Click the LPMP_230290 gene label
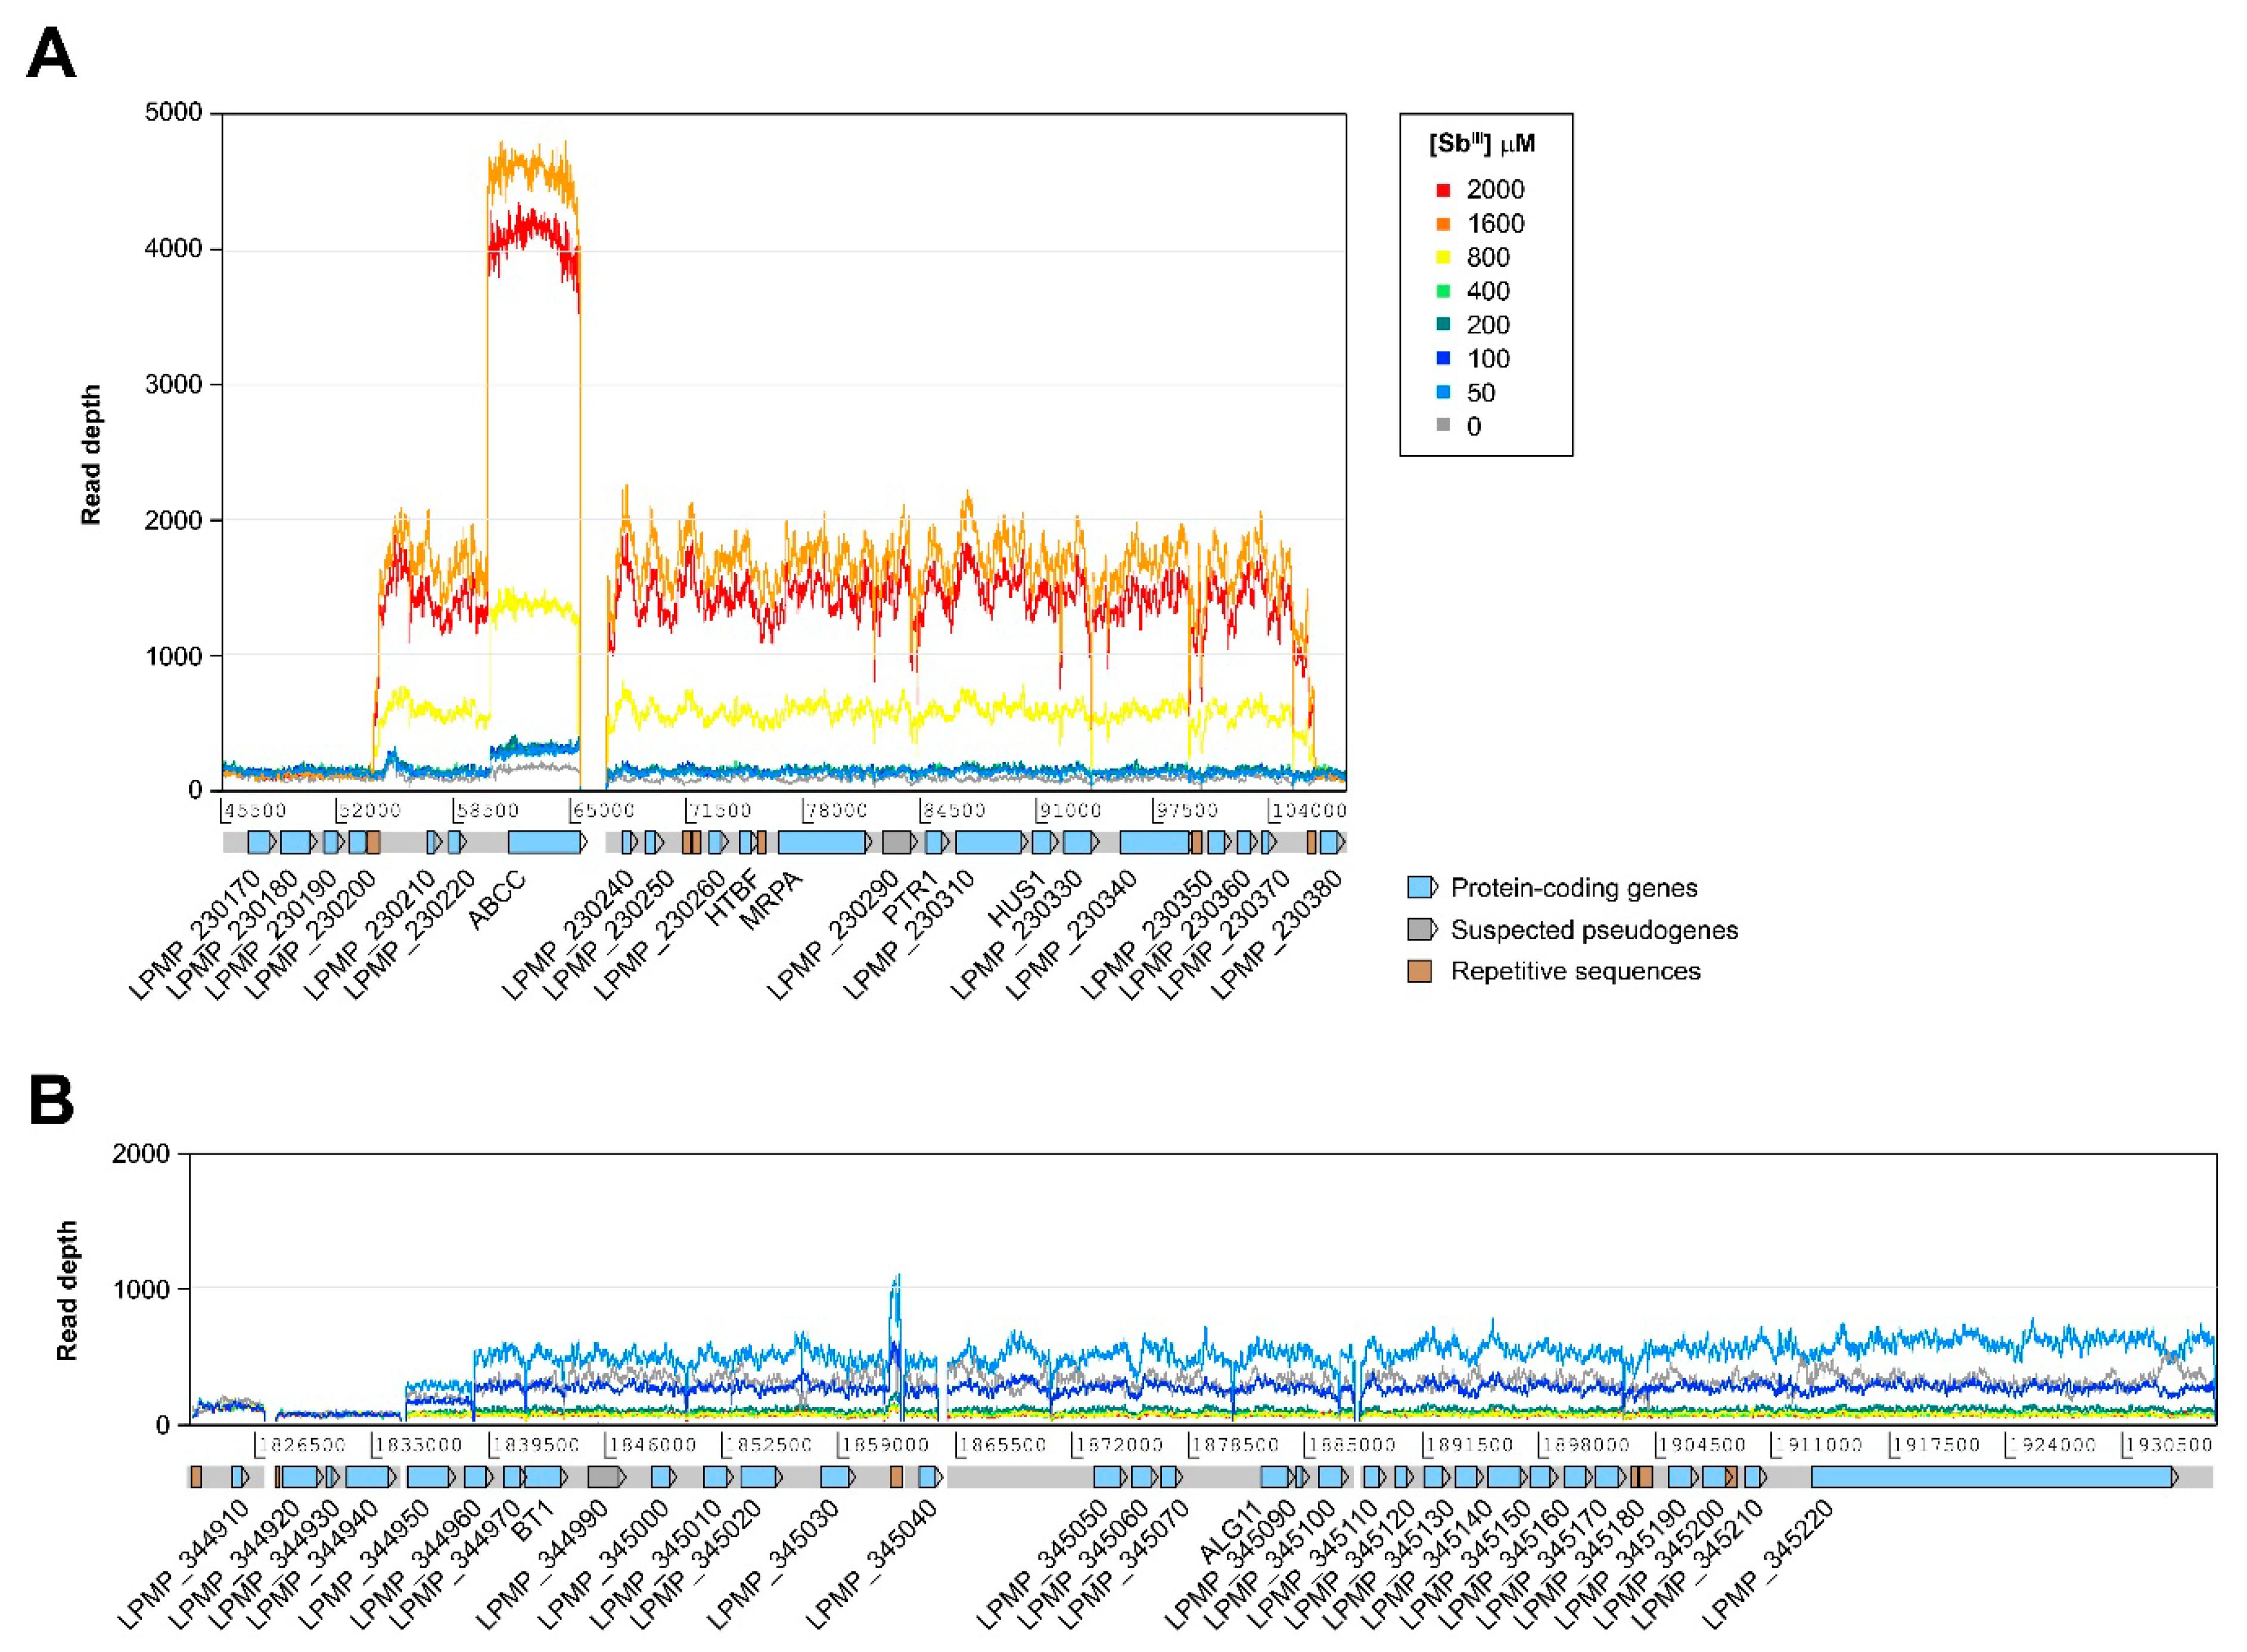This screenshot has height=1652, width=2247. [x=833, y=935]
